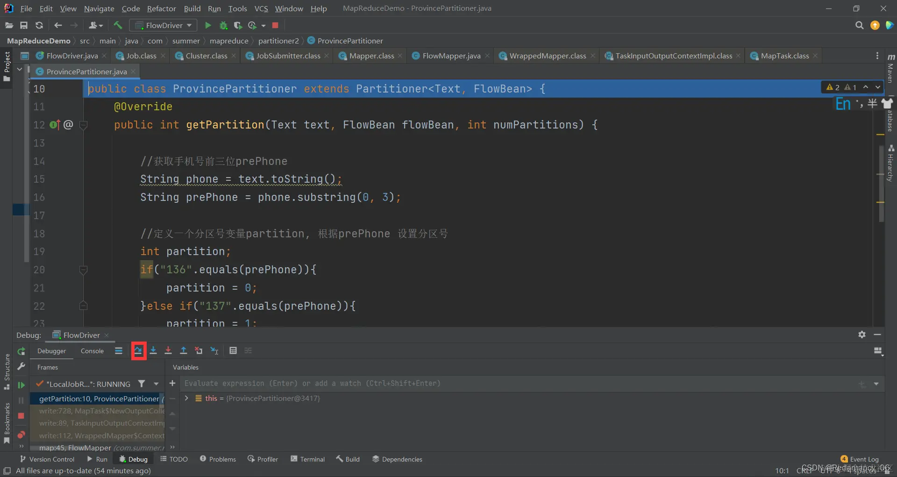897x477 pixels.
Task: Open the View Breakpoints icon
Action: (x=21, y=434)
